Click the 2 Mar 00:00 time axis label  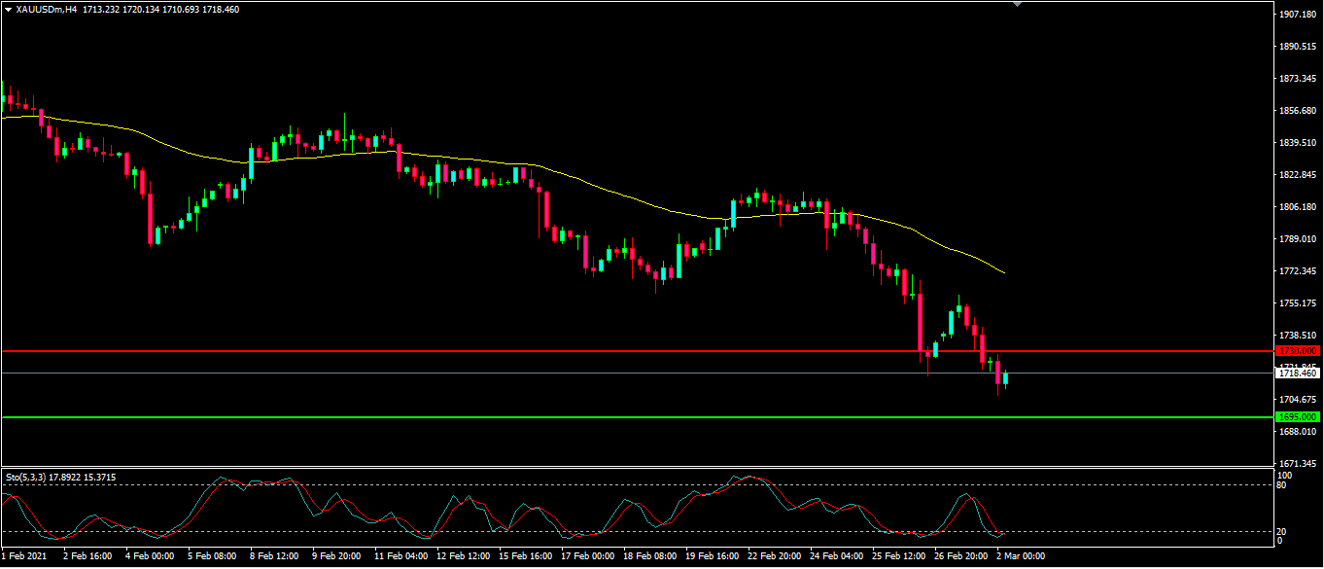click(x=1021, y=556)
